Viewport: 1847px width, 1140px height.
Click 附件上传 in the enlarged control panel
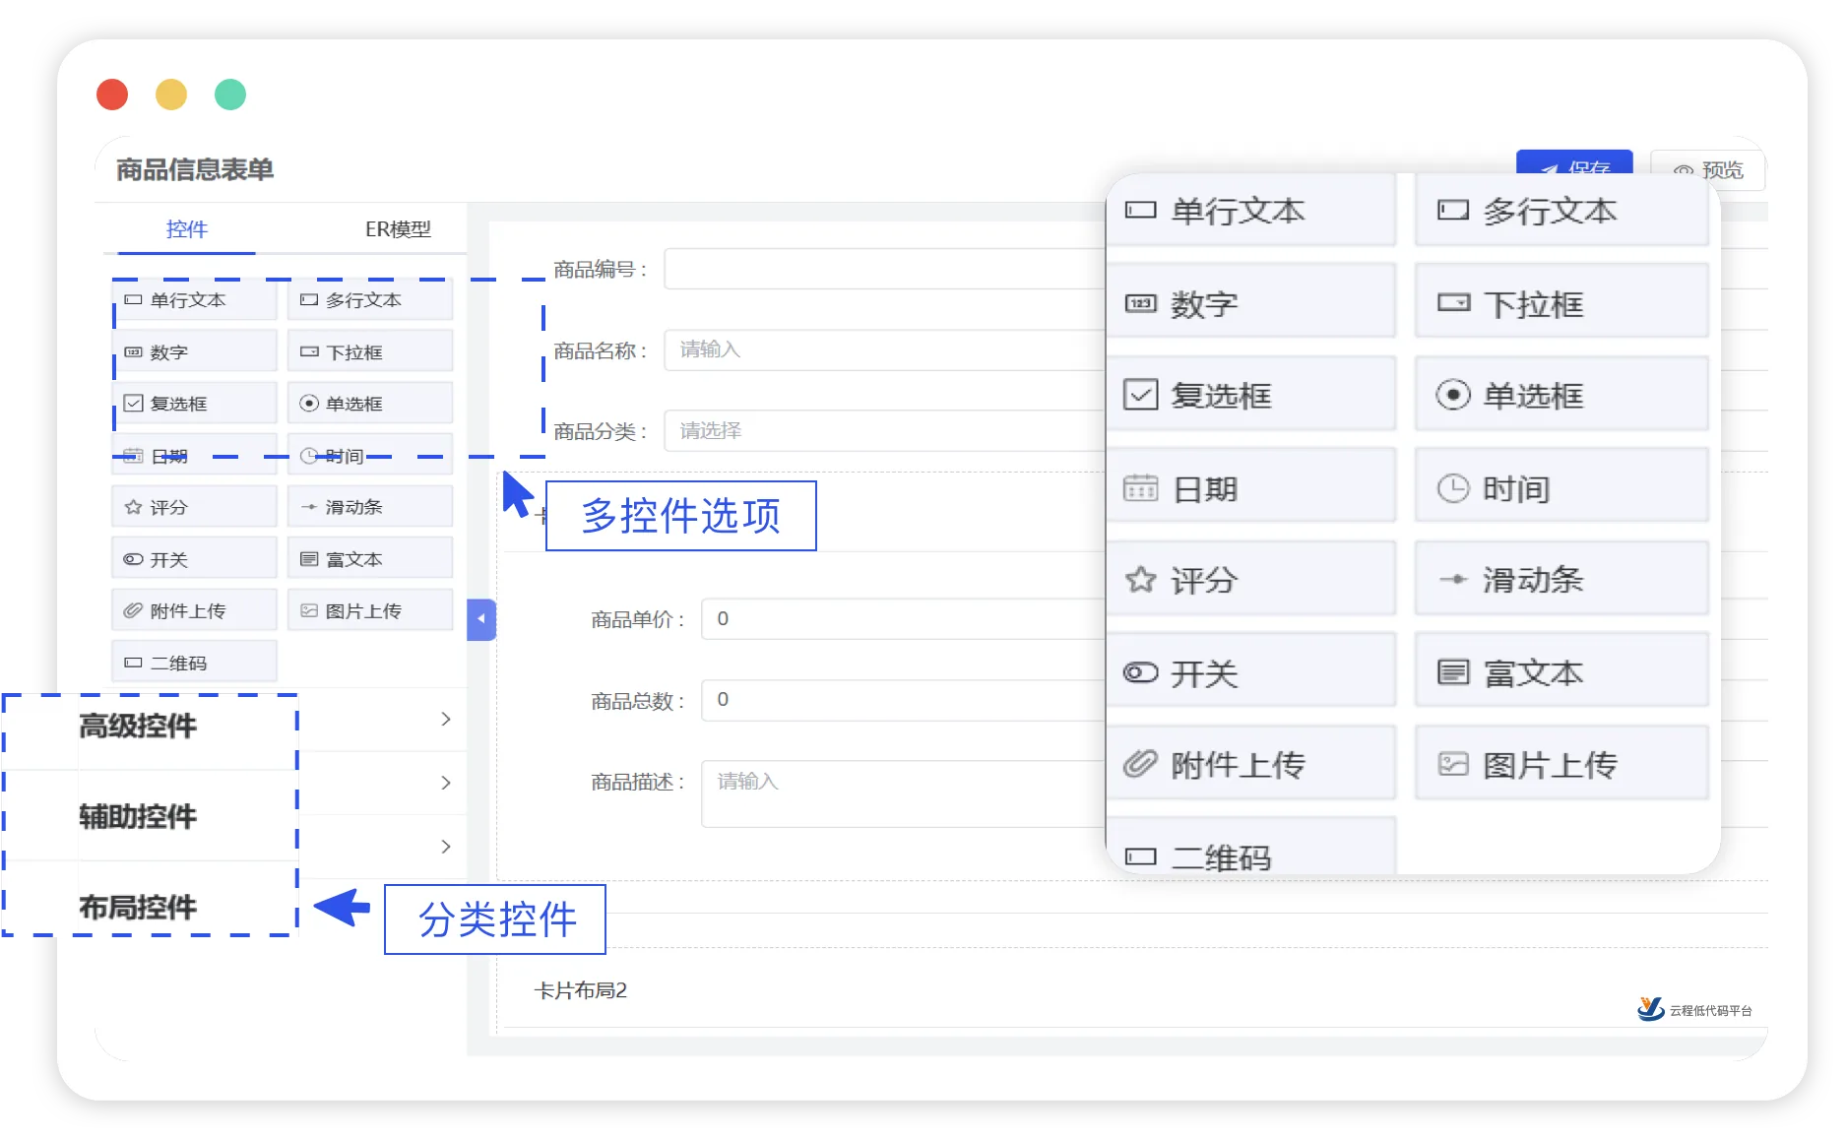[x=1251, y=764]
